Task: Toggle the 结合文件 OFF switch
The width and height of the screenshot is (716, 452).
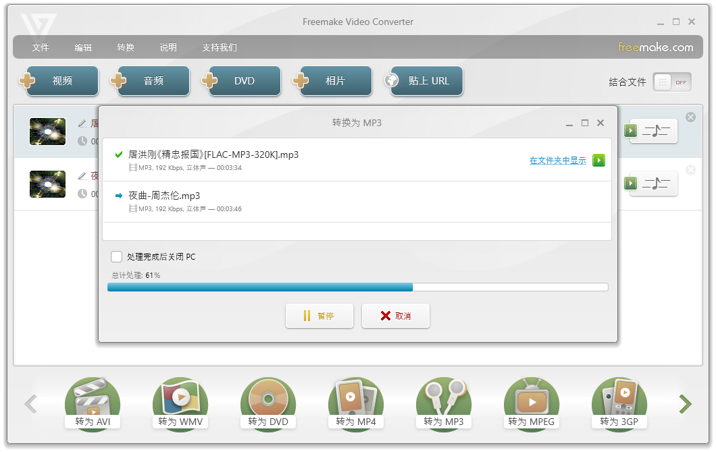Action: tap(672, 82)
